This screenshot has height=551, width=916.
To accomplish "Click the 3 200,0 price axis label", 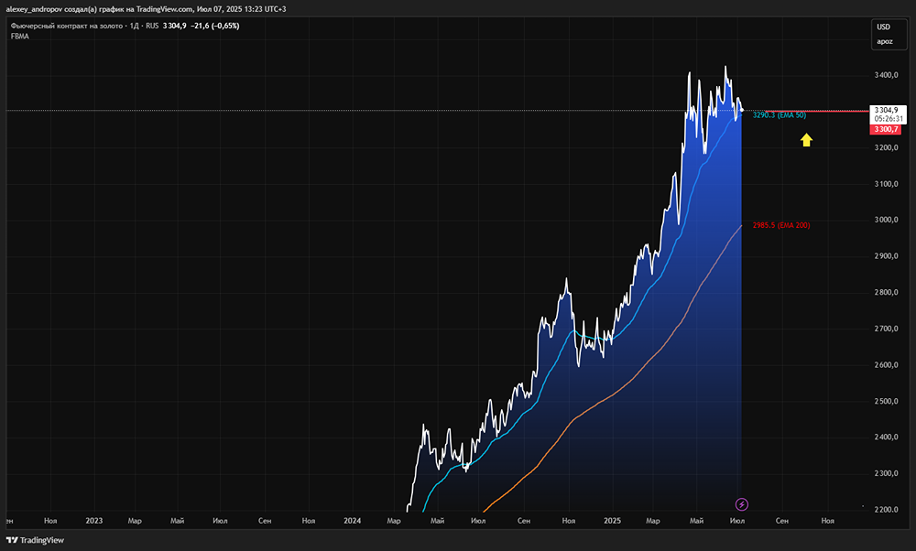I will pos(886,147).
